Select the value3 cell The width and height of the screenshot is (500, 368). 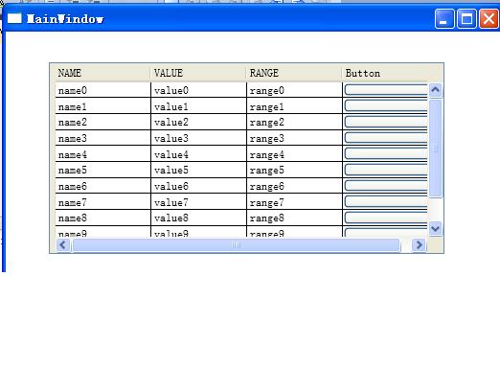tap(198, 138)
